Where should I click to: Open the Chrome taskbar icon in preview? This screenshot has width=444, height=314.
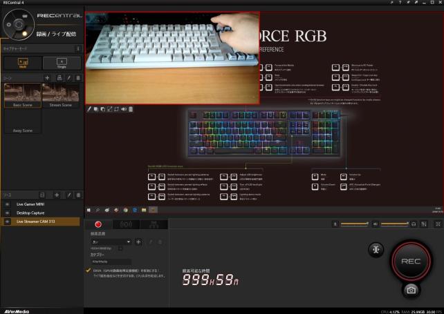pos(125,210)
